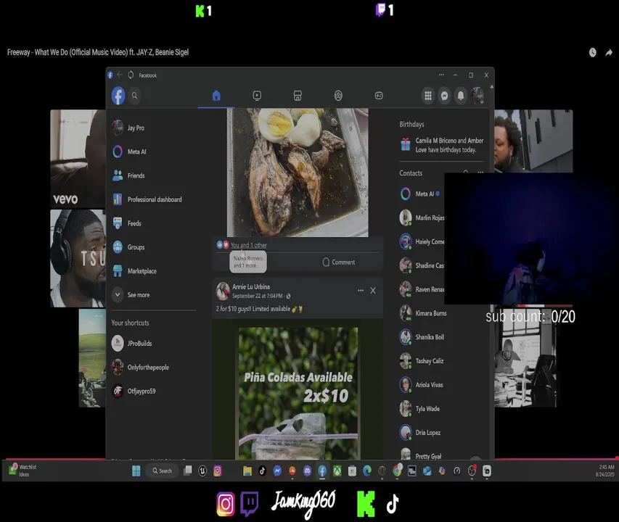The height and width of the screenshot is (522, 619).
Task: Click the YouTube Watch later clock icon
Action: [593, 52]
